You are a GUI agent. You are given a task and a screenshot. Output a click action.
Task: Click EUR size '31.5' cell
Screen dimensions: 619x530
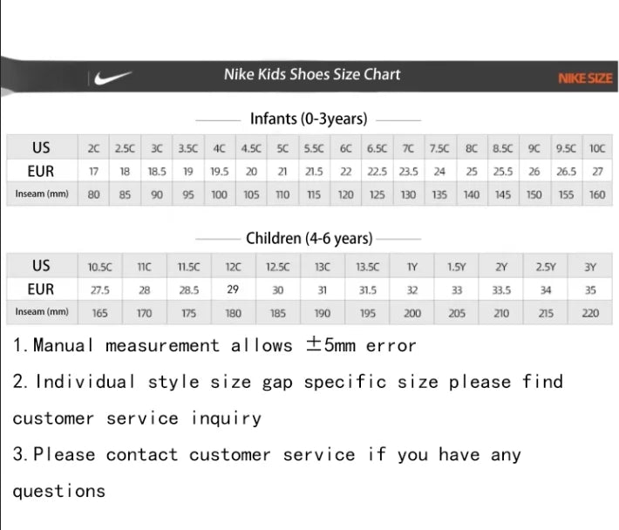(367, 290)
